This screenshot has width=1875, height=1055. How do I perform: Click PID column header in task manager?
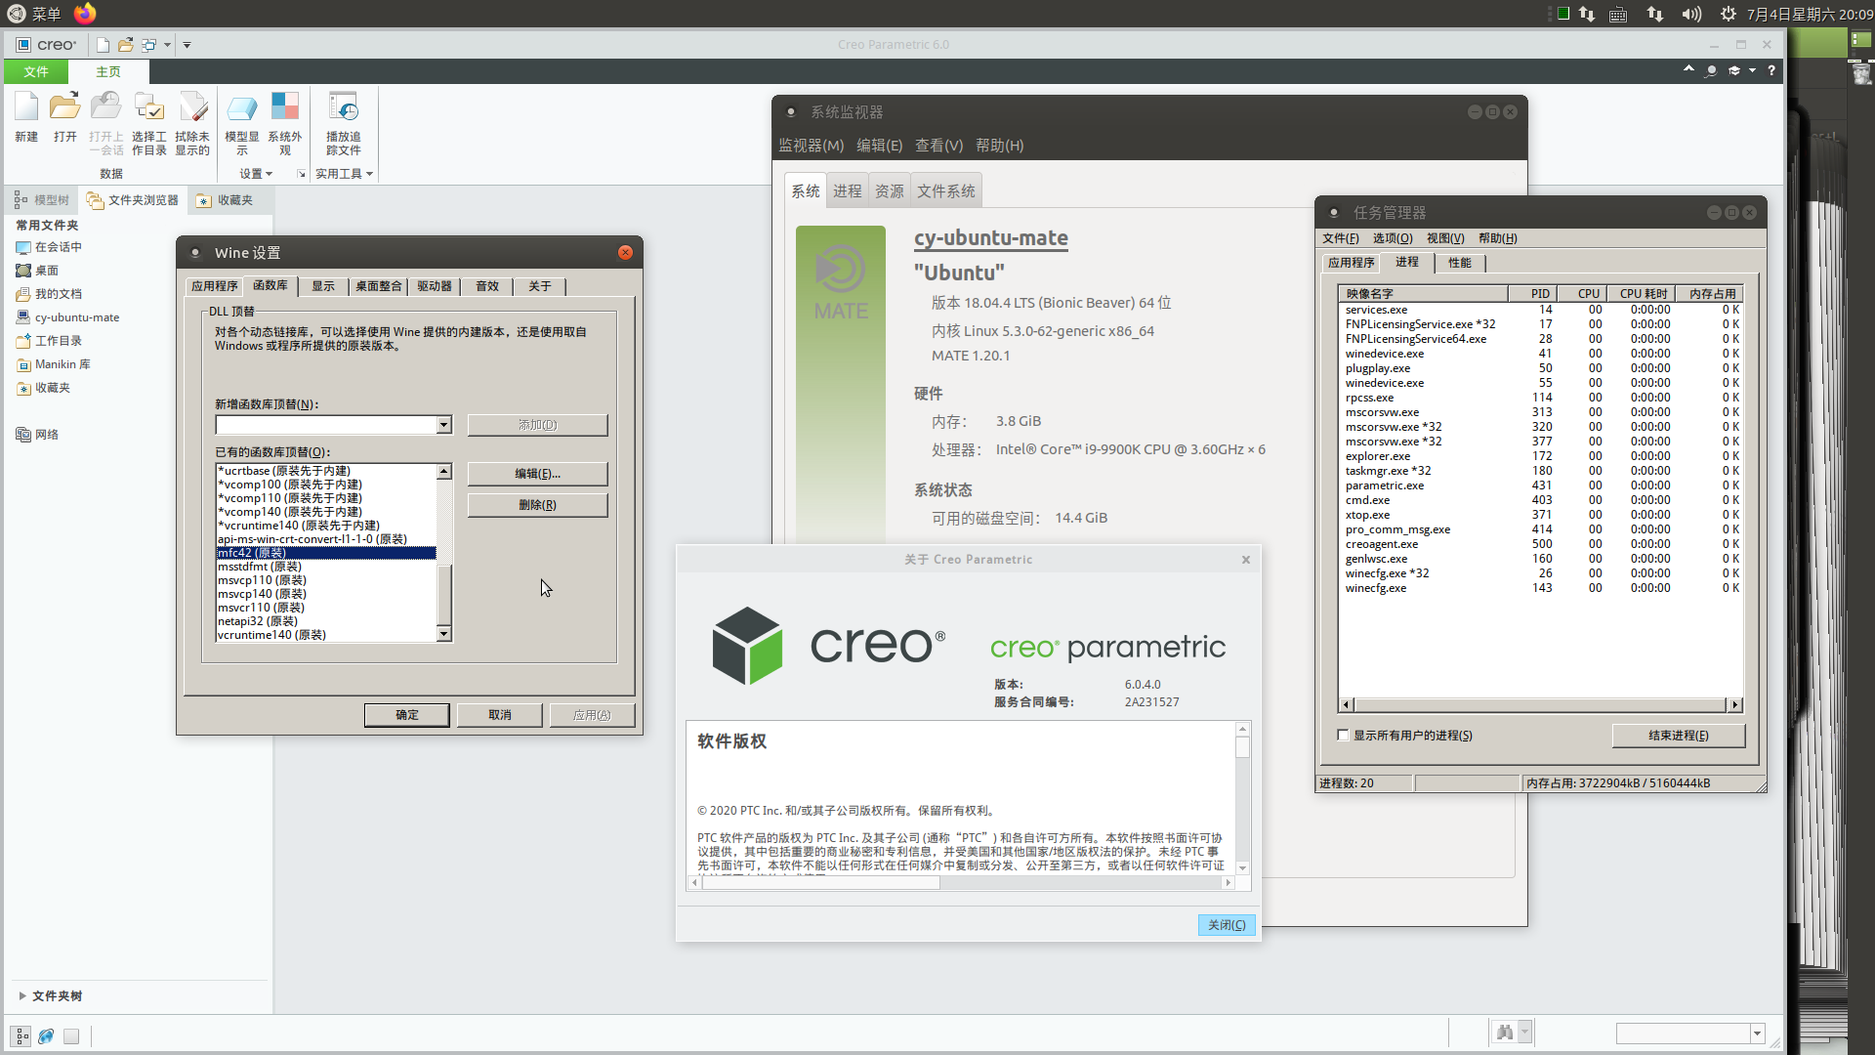(1533, 293)
